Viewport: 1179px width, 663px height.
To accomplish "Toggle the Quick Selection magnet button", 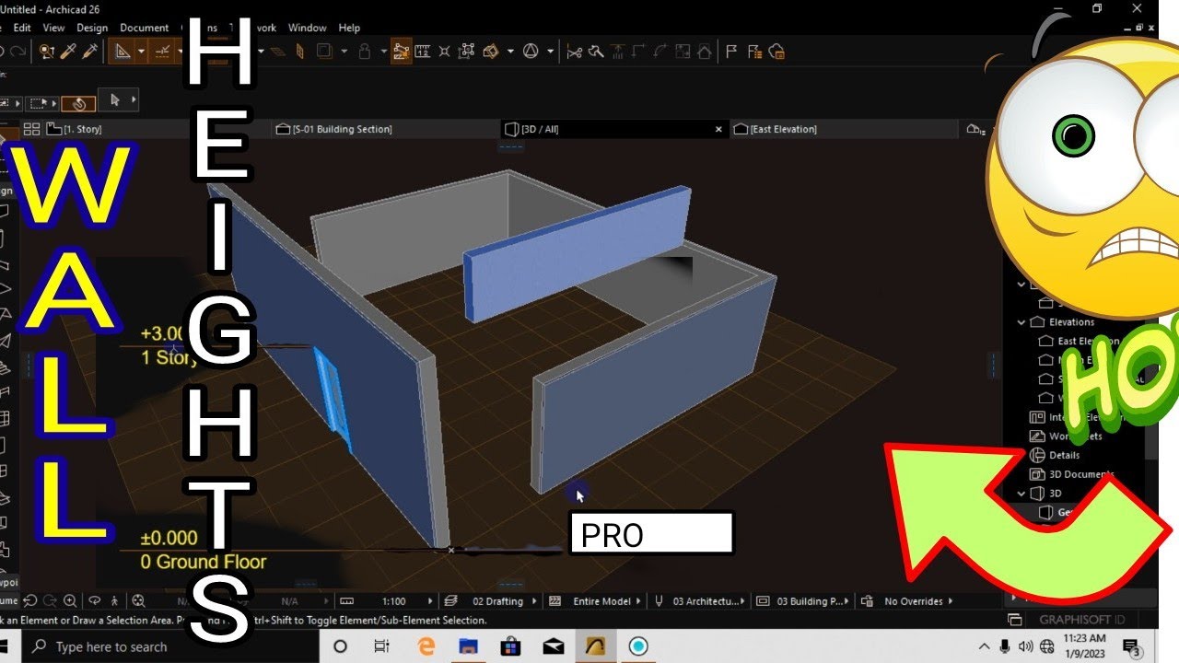I will pyautogui.click(x=79, y=103).
